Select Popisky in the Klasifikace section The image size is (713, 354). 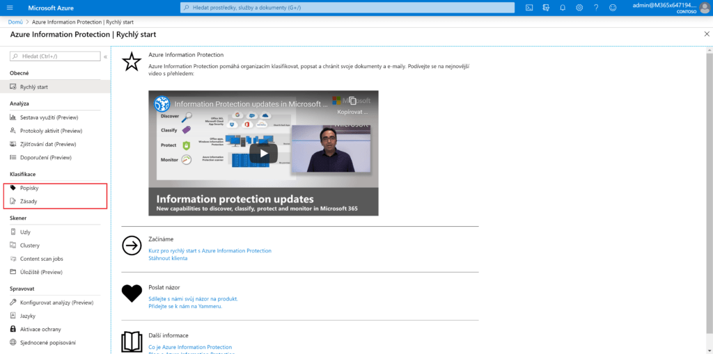[x=29, y=188]
